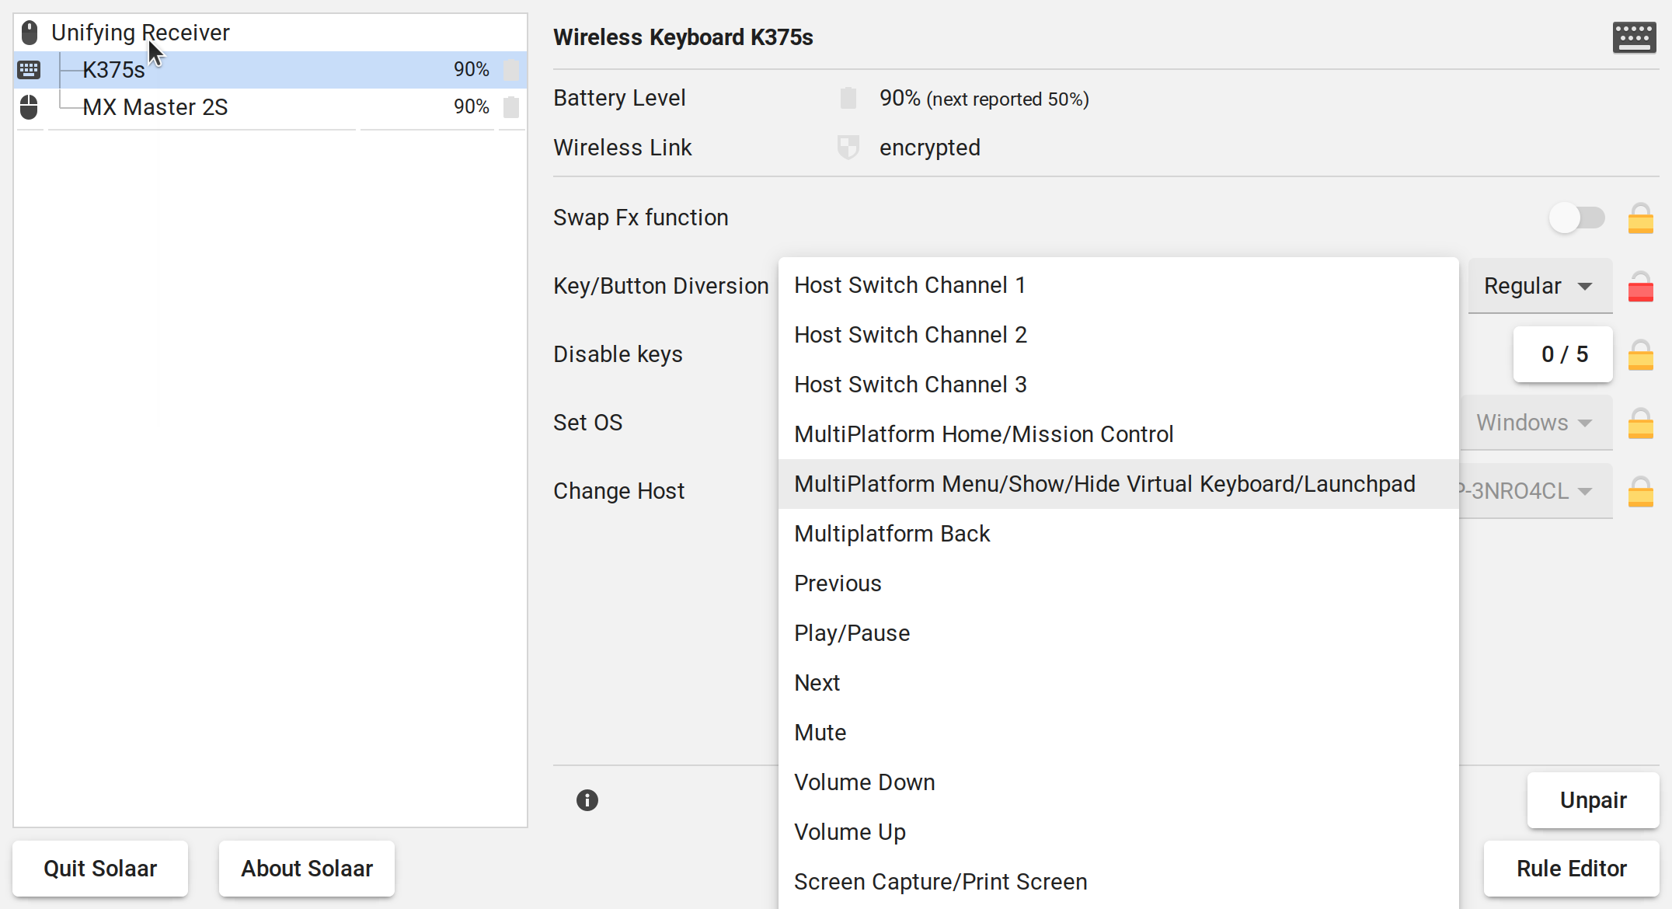The width and height of the screenshot is (1672, 909).
Task: Select Screen Capture/Print Screen entry
Action: [1119, 882]
